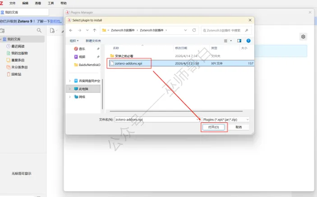Click the search box in the file dialog
The width and height of the screenshot is (317, 197).
click(226, 30)
